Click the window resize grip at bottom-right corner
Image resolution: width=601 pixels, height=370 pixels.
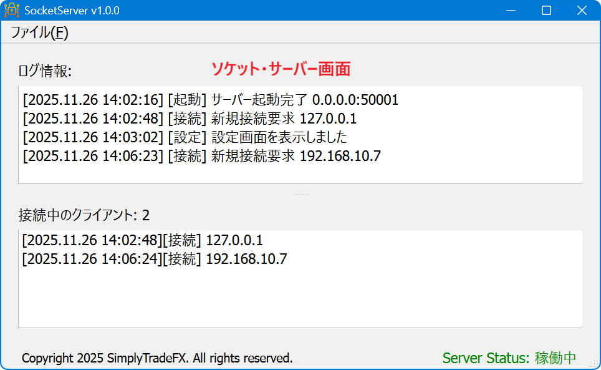coord(595,364)
